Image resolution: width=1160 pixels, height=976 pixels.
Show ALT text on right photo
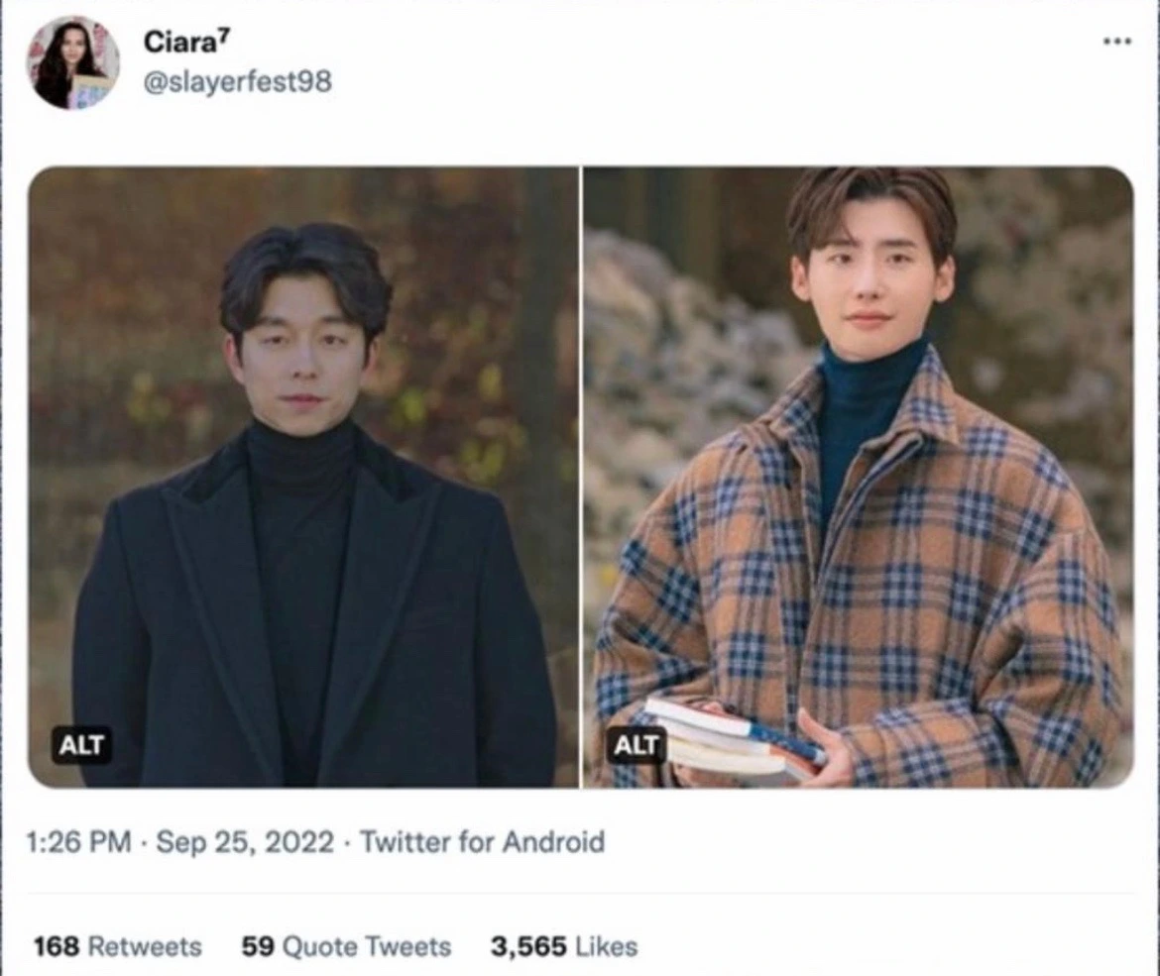[637, 745]
